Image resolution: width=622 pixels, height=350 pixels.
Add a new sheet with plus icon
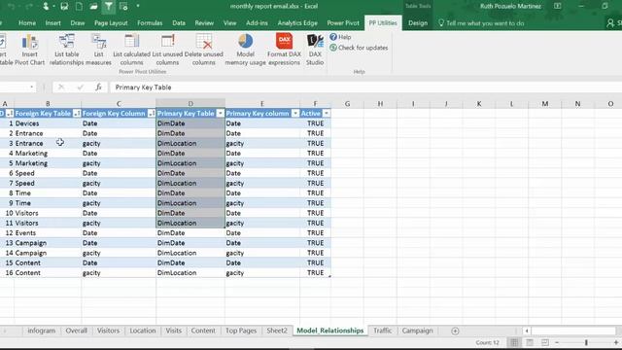tap(455, 331)
